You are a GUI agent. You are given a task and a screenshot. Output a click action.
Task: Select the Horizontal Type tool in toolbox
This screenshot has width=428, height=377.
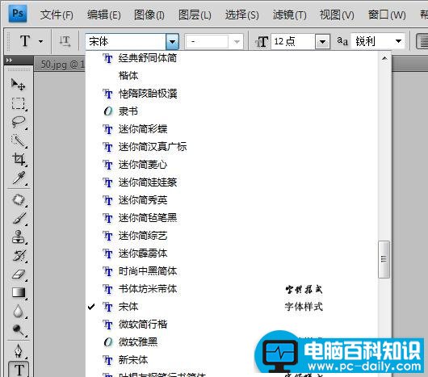pos(19,370)
